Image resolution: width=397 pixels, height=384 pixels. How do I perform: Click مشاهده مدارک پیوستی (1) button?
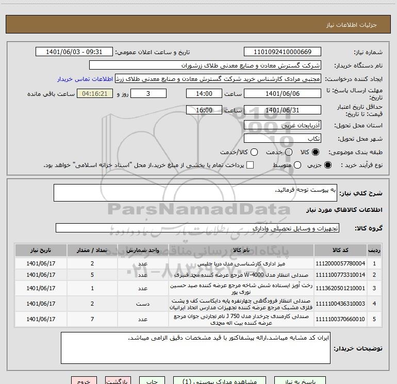(220, 381)
